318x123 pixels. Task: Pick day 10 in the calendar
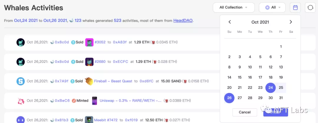pyautogui.click(x=250, y=67)
